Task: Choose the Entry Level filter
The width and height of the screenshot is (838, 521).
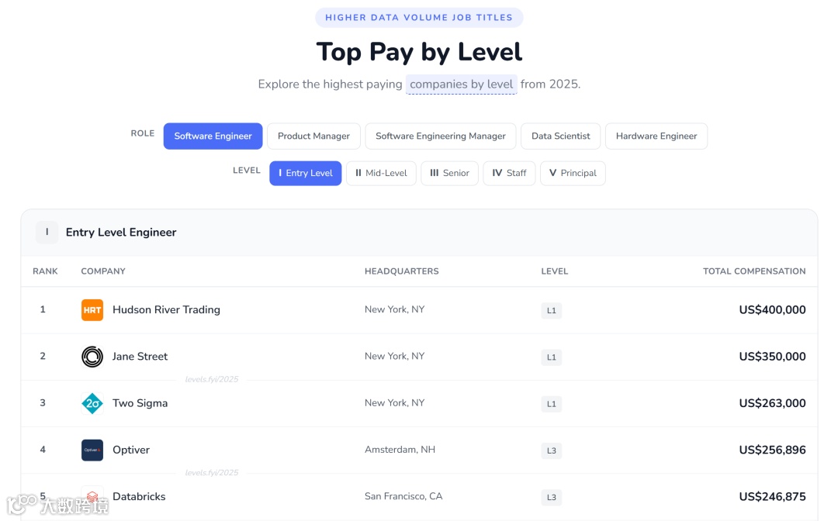Action: coord(305,173)
